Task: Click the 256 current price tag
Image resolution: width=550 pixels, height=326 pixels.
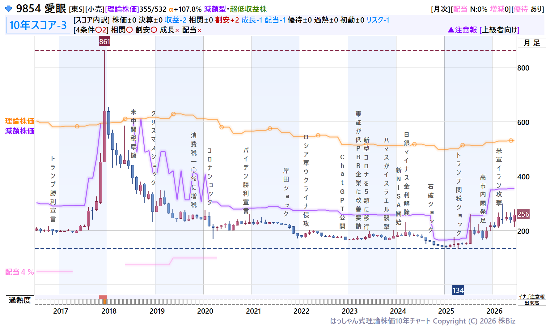Action: 523,214
